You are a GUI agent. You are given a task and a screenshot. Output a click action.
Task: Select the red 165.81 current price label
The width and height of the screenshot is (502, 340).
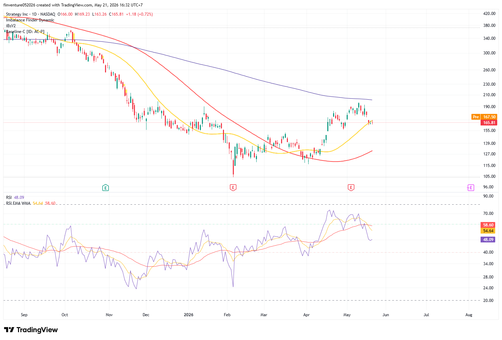pyautogui.click(x=489, y=122)
